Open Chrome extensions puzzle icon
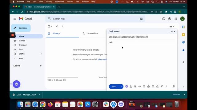 point(166,12)
